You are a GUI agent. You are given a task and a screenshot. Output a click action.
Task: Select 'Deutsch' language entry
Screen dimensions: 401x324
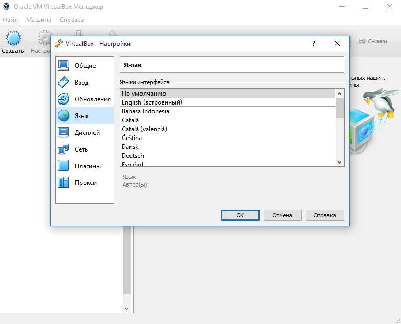point(228,156)
